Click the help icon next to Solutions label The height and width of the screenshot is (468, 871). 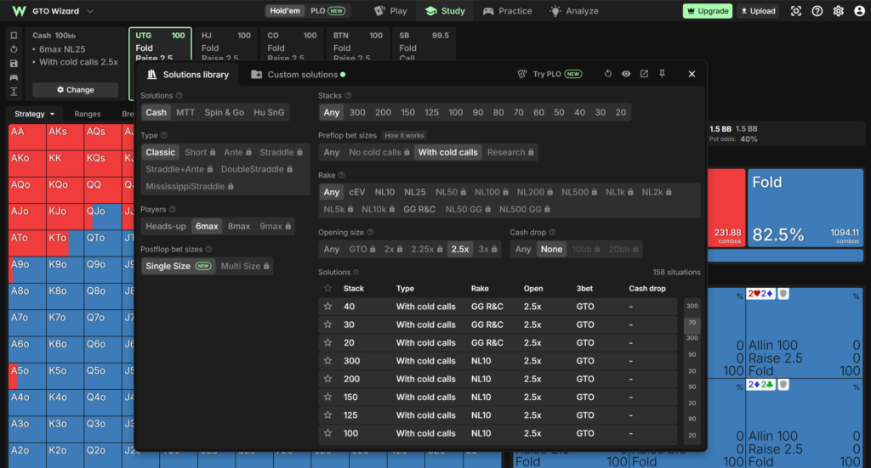pos(179,95)
